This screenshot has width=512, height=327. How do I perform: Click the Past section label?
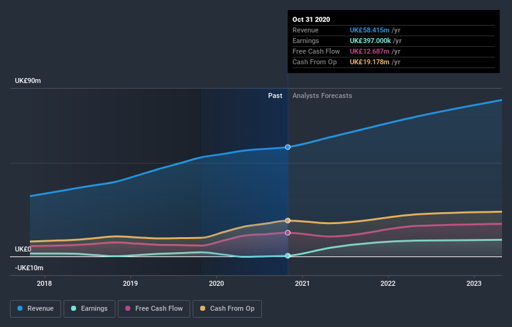(x=275, y=95)
